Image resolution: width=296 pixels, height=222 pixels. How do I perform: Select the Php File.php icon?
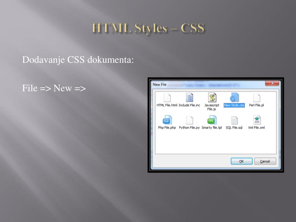point(167,120)
